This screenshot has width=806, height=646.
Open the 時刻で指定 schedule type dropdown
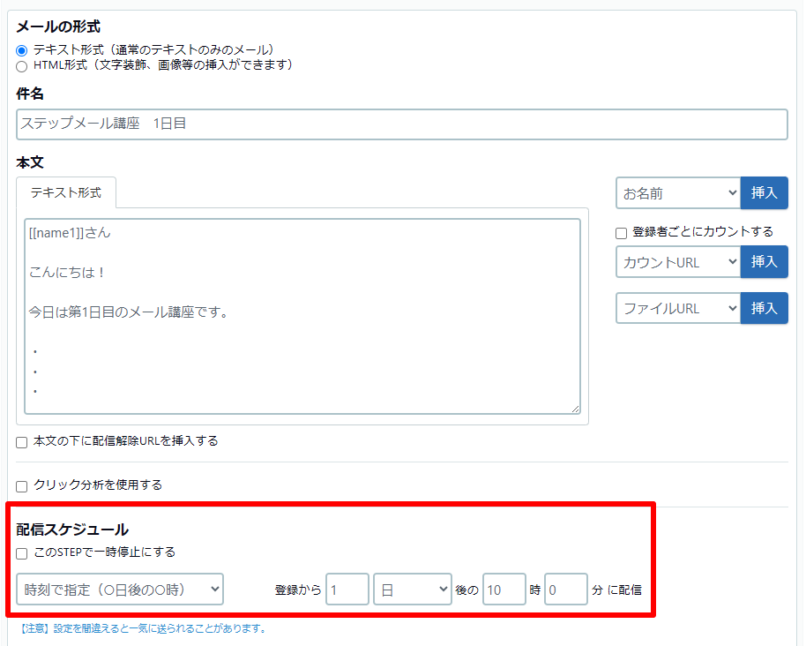tap(120, 590)
